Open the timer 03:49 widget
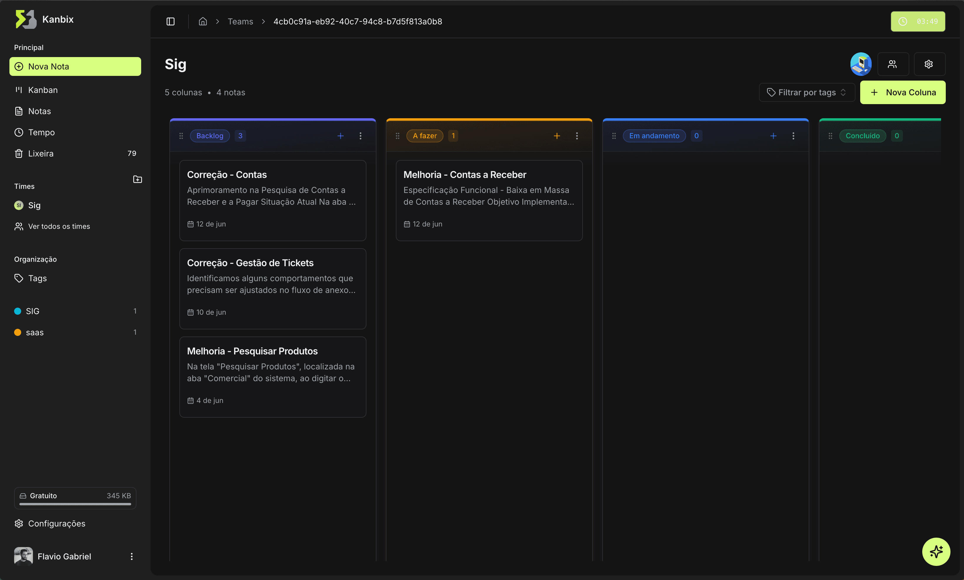Viewport: 964px width, 580px height. point(918,21)
